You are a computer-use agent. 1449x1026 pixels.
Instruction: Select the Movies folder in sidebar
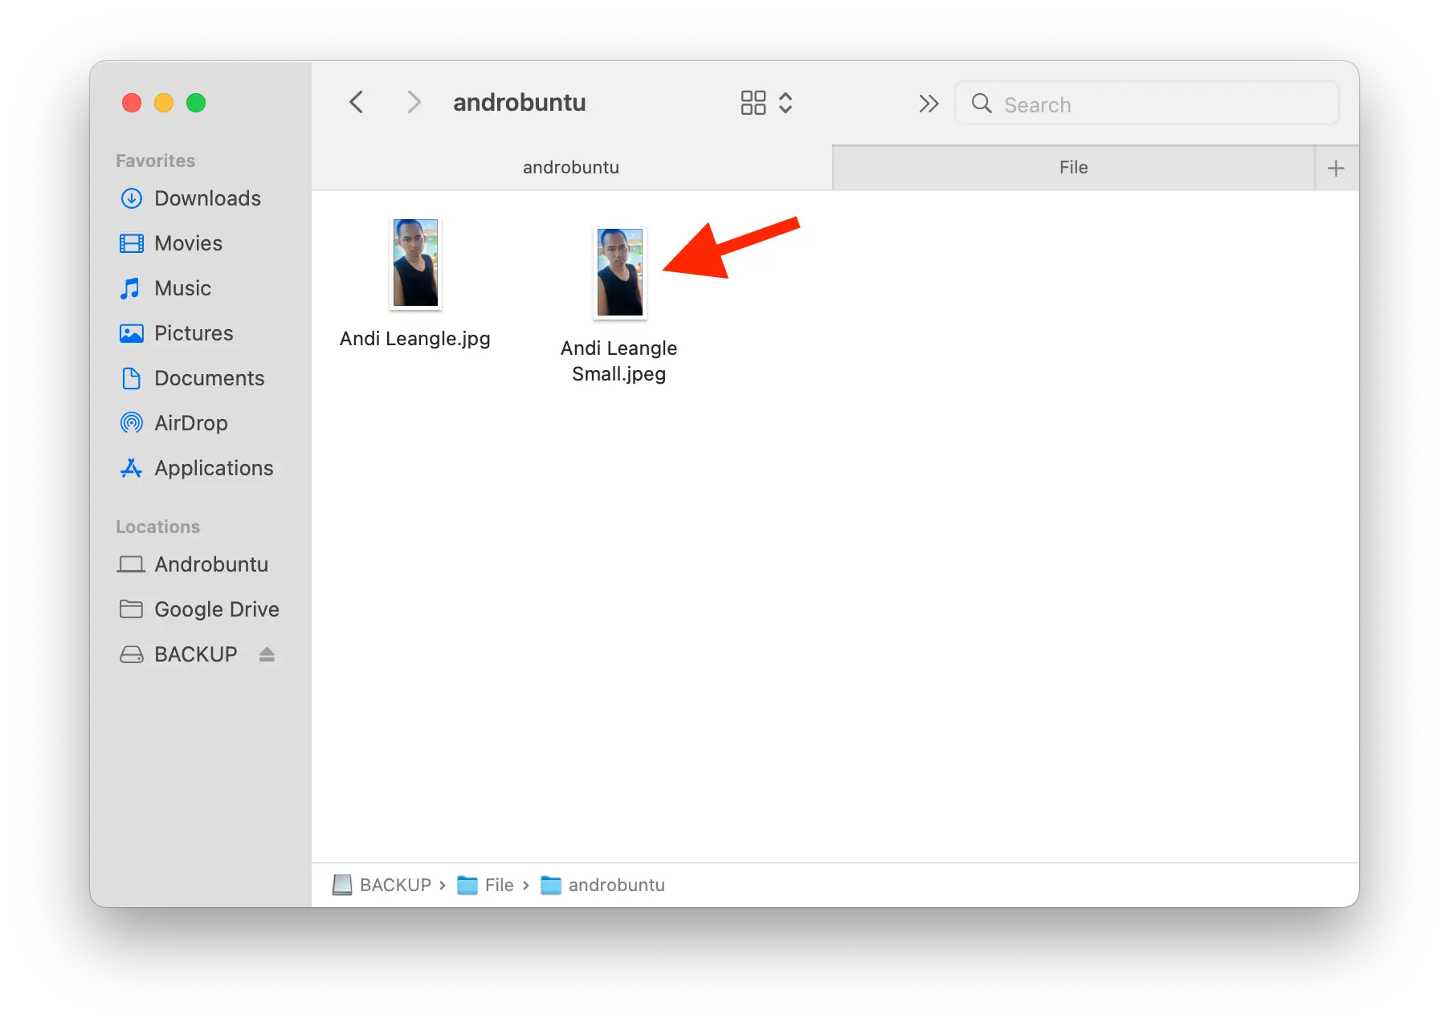pos(187,243)
